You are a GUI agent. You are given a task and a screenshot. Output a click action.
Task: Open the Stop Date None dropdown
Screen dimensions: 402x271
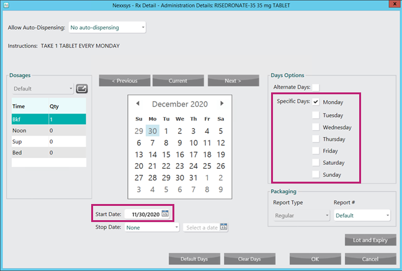click(152, 228)
